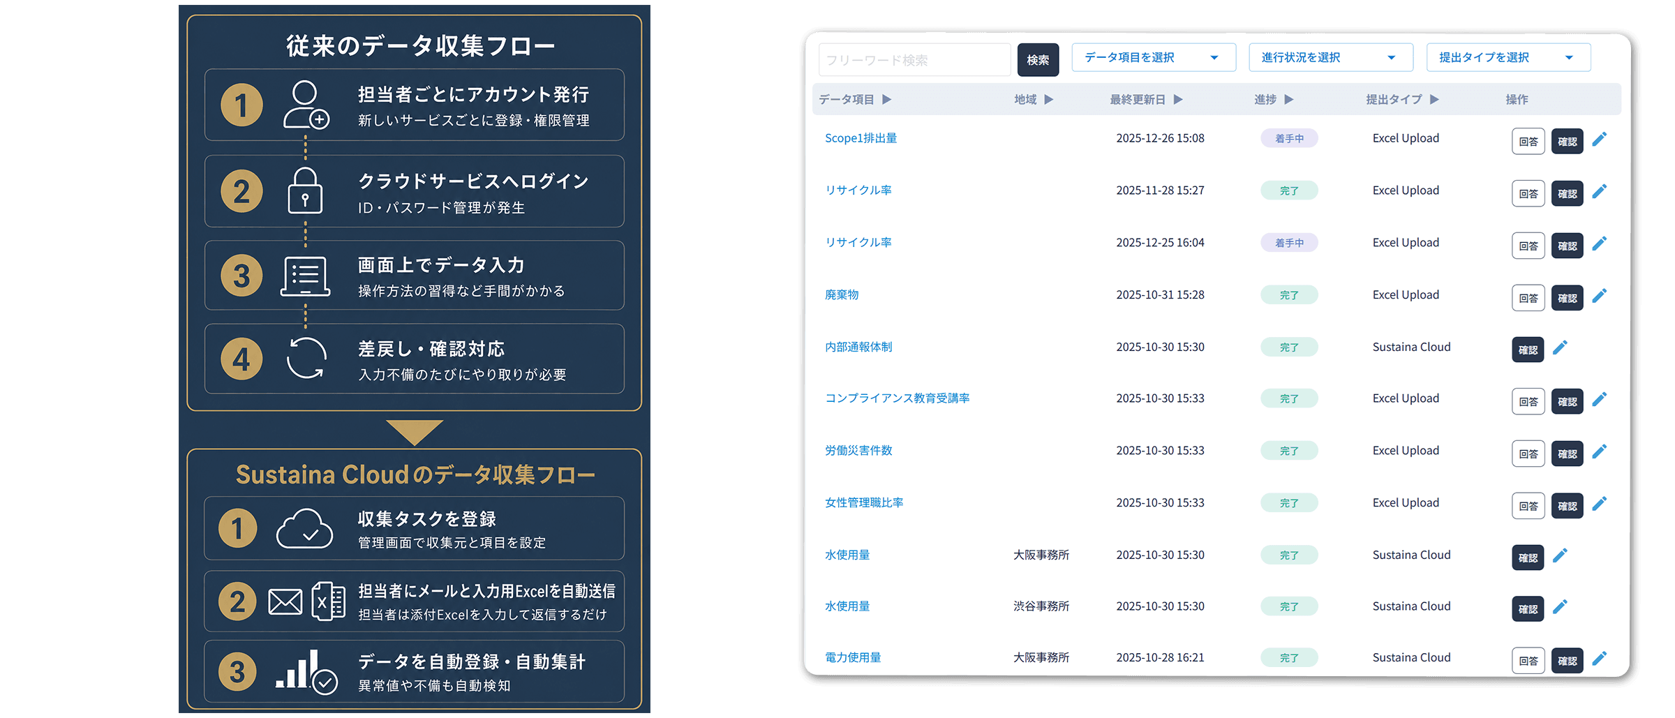Edit コンプライアンス教育受講率 via pencil icon
1675x718 pixels.
point(1600,399)
